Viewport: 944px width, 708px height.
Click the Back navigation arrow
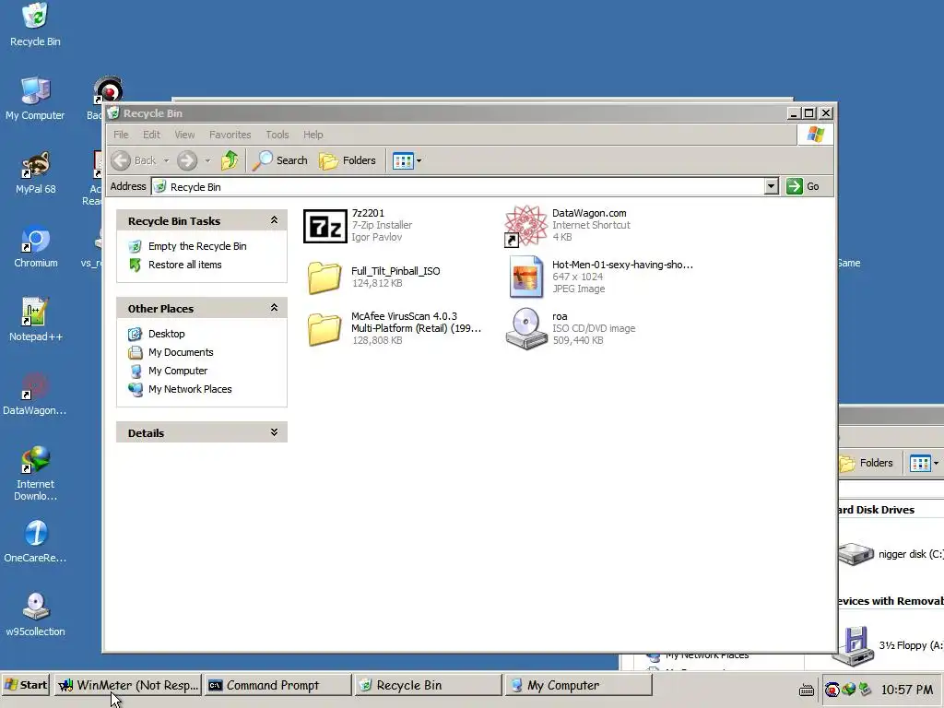pos(121,160)
